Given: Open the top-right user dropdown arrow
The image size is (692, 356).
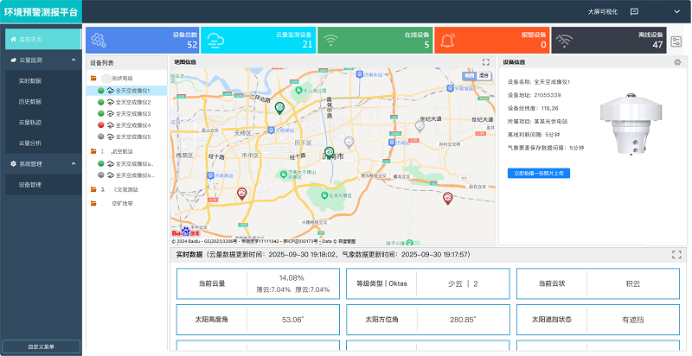Looking at the screenshot, I should [x=677, y=12].
